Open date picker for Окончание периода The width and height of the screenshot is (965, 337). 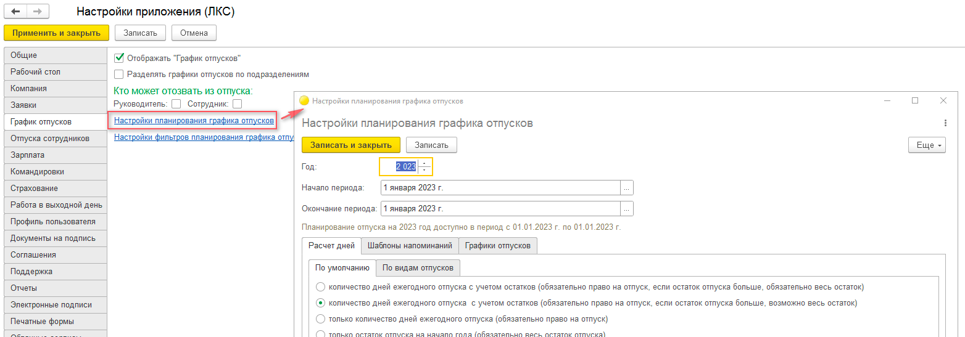[627, 209]
